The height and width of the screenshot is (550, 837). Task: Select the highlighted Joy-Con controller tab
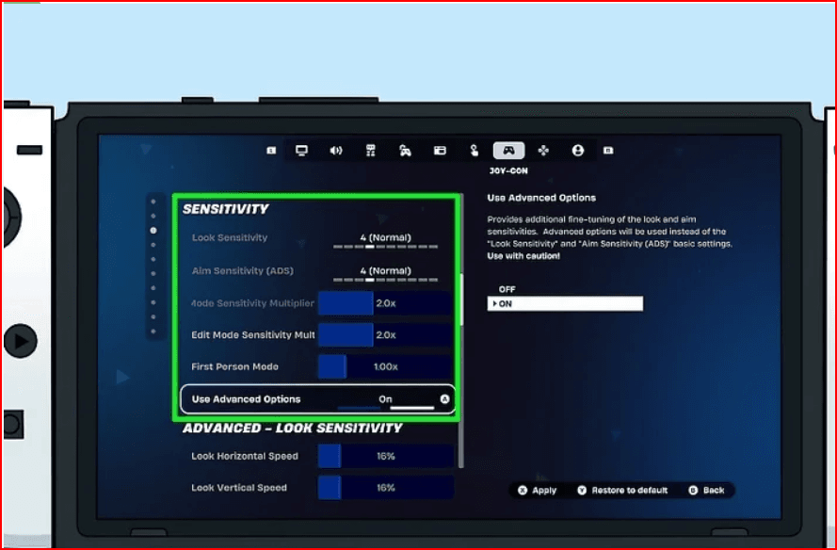click(508, 150)
